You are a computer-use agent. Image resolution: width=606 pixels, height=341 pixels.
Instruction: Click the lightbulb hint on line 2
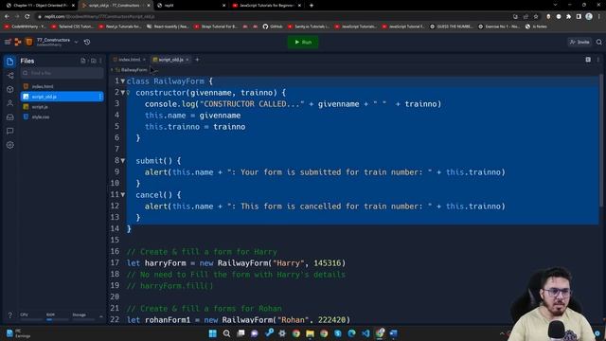(x=129, y=93)
